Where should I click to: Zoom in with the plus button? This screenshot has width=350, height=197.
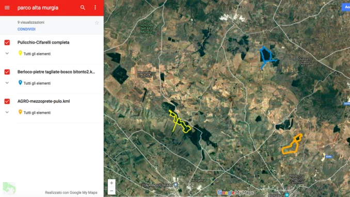(112, 183)
